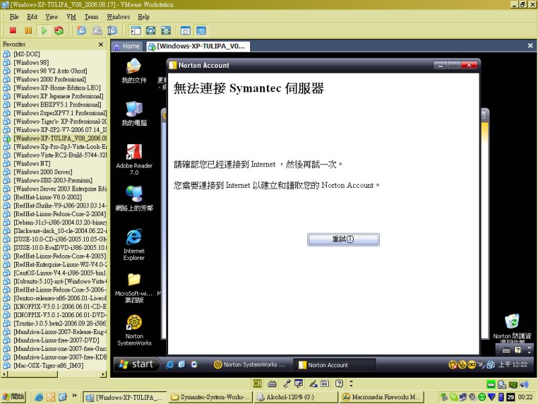538x404 pixels.
Task: Close the Favorites sidebar panel
Action: click(x=101, y=44)
